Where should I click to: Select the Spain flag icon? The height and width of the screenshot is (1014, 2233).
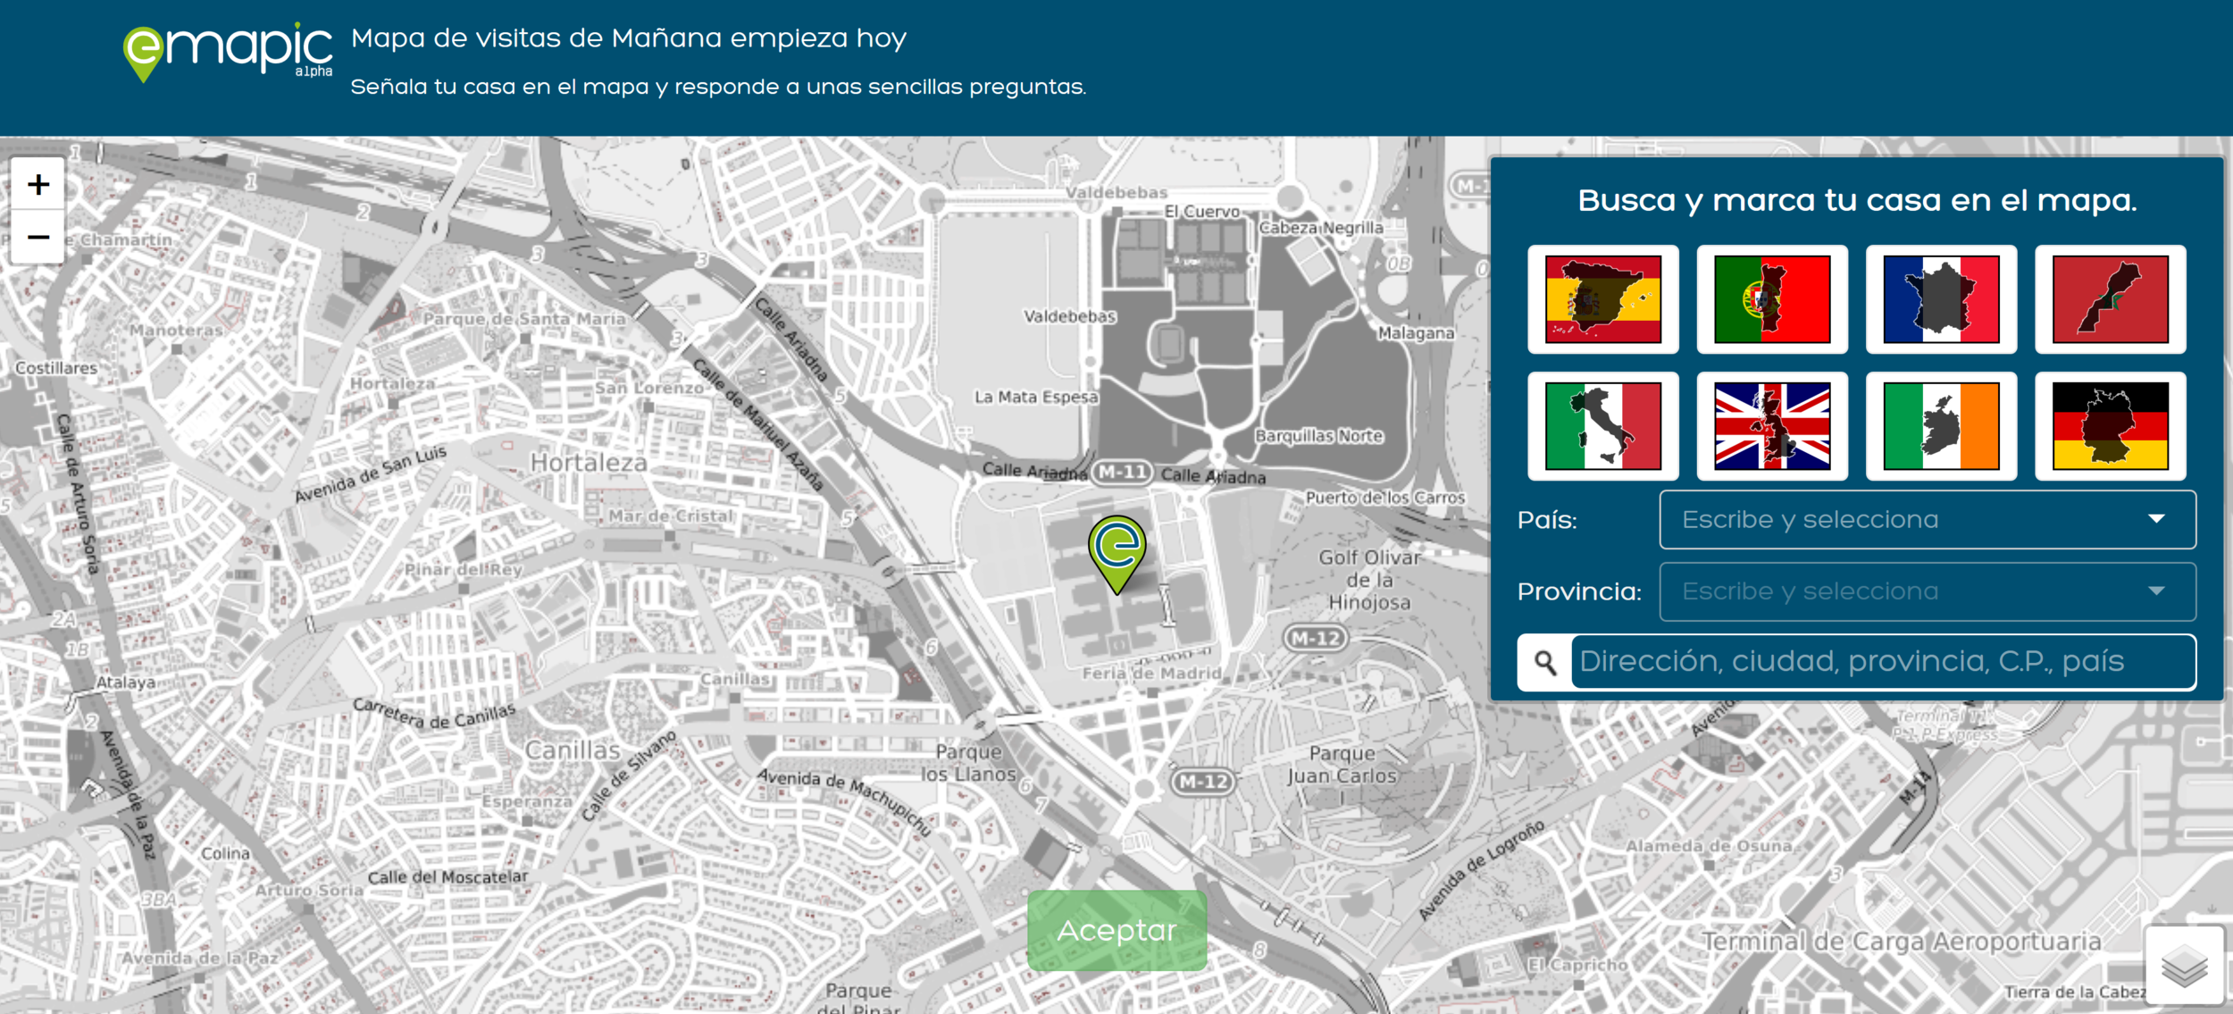[1602, 299]
